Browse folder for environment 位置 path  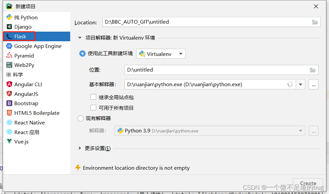313,70
